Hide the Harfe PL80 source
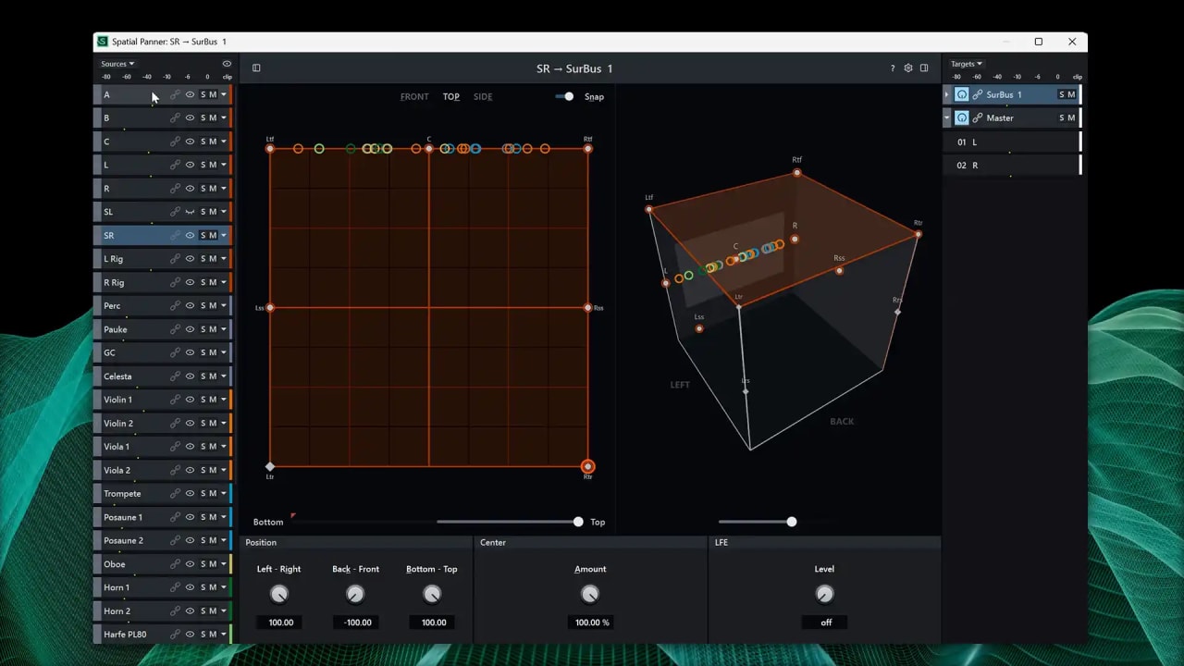 point(190,635)
